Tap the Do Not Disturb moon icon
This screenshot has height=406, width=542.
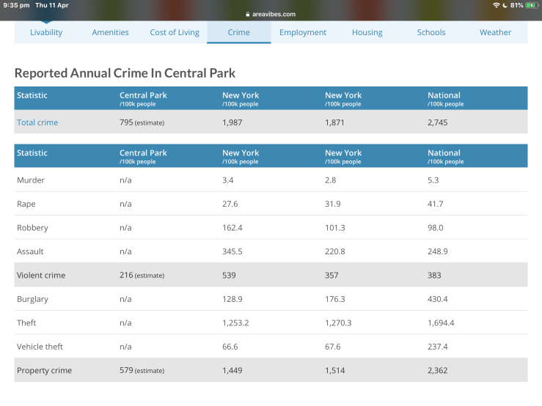[505, 5]
